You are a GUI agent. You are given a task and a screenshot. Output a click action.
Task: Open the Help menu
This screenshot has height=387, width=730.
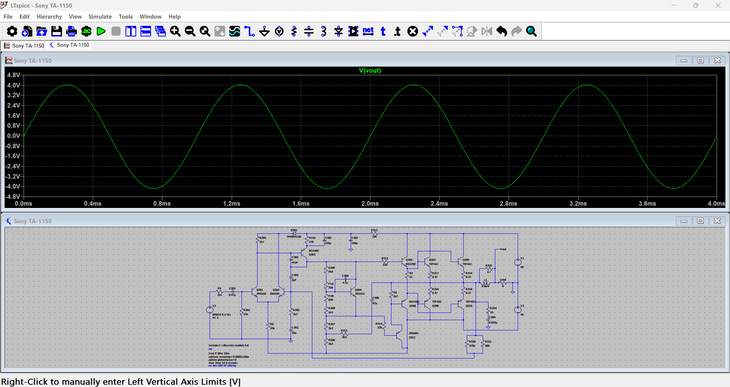pyautogui.click(x=175, y=17)
